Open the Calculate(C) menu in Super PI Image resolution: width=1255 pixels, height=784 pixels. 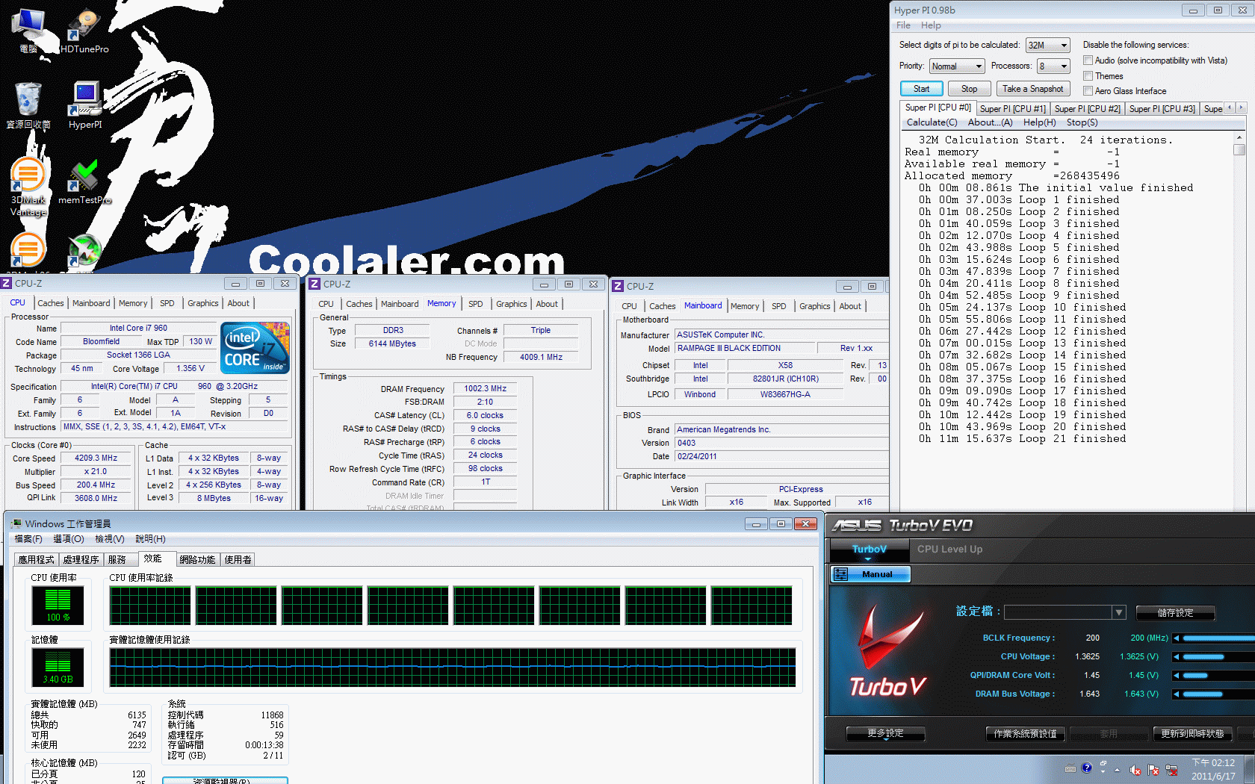(932, 122)
